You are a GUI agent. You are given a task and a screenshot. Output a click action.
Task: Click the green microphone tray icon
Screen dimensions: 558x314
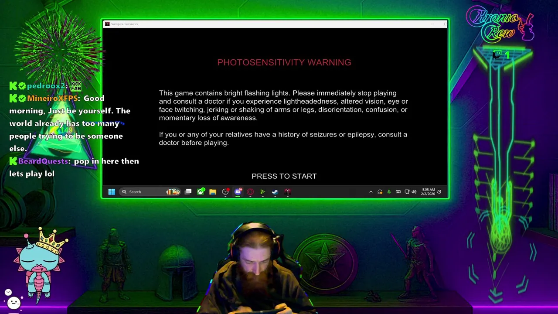click(x=389, y=192)
